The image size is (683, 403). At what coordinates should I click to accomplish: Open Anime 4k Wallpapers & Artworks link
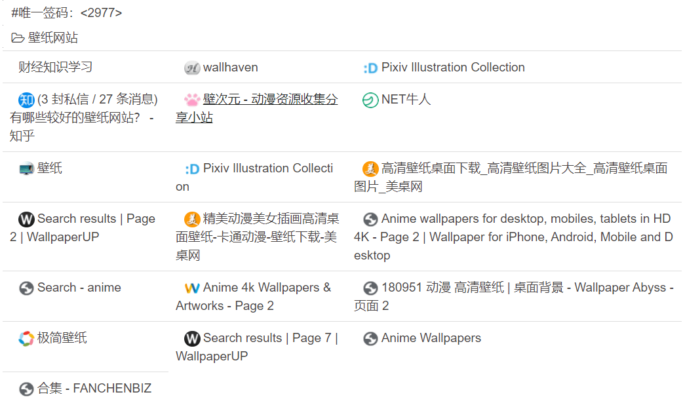coord(254,297)
